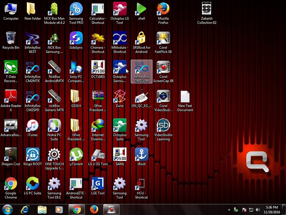Click the Chimera - Shortcut icon
This screenshot has width=286, height=215.
click(x=98, y=42)
